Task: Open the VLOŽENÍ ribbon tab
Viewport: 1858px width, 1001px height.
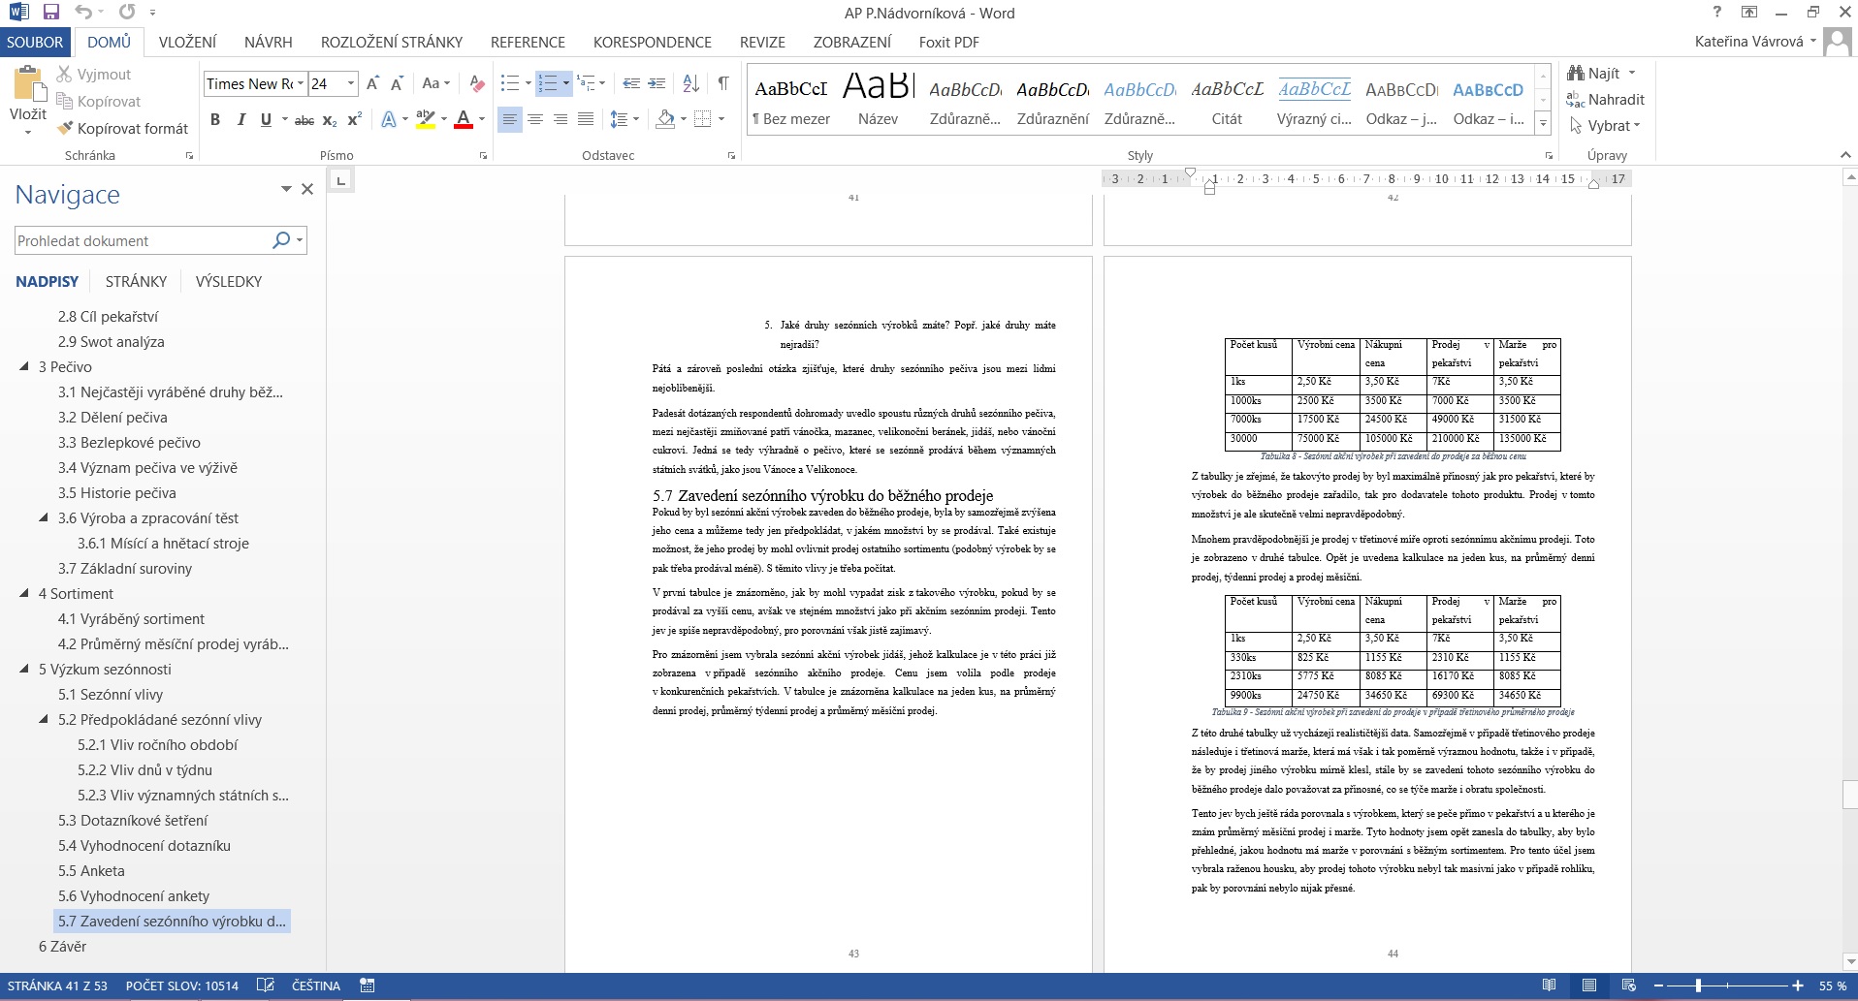Action: (x=187, y=42)
